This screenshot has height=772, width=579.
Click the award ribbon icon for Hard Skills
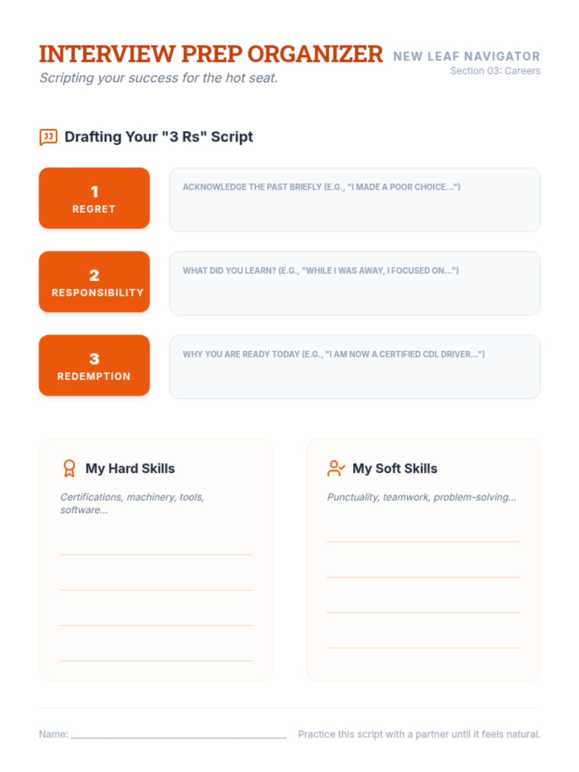point(69,468)
